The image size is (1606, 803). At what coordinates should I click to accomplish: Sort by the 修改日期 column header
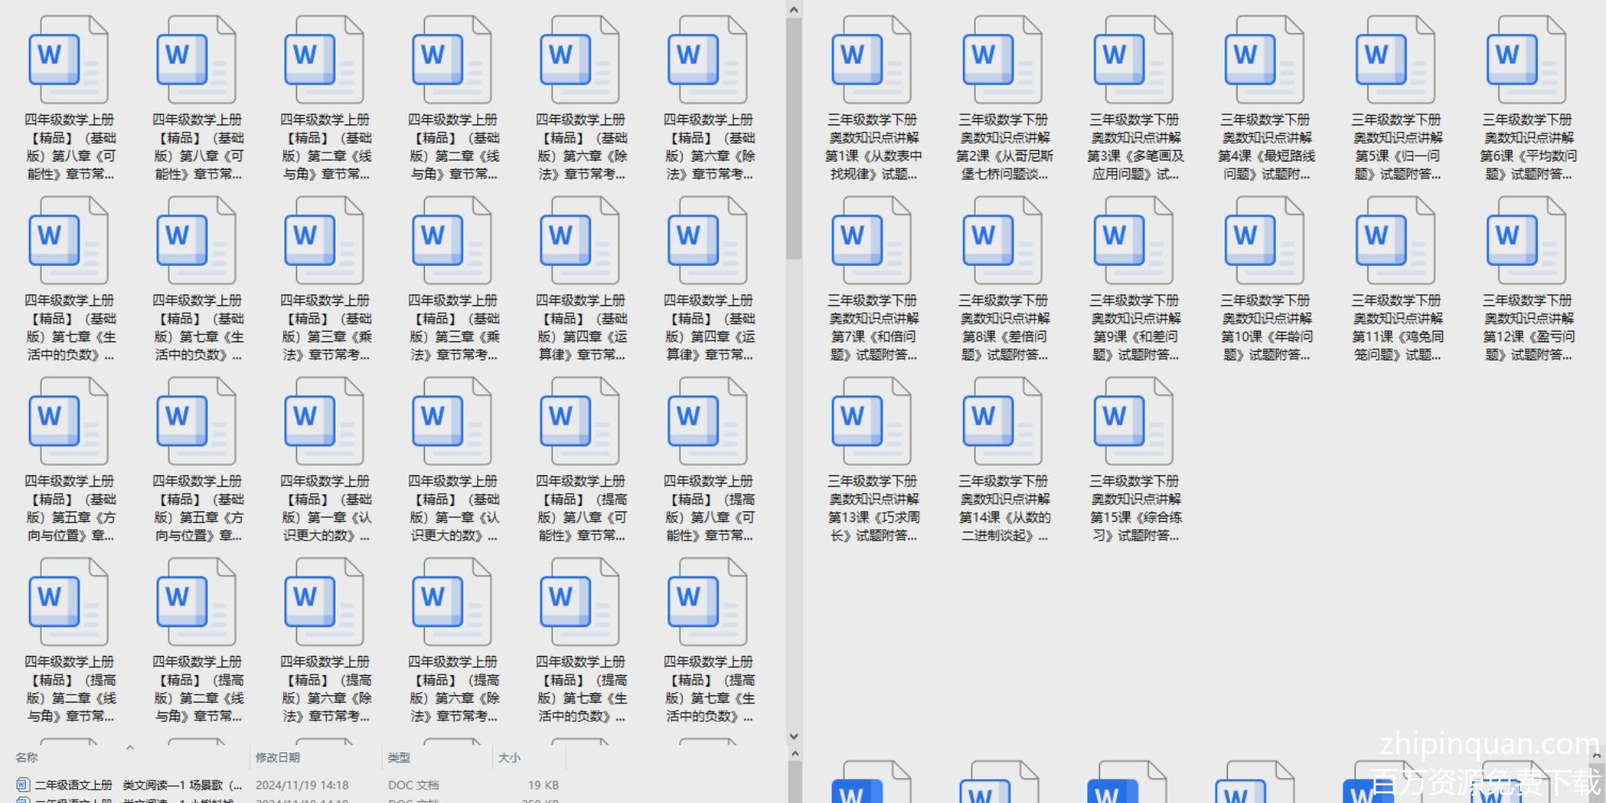tap(278, 757)
